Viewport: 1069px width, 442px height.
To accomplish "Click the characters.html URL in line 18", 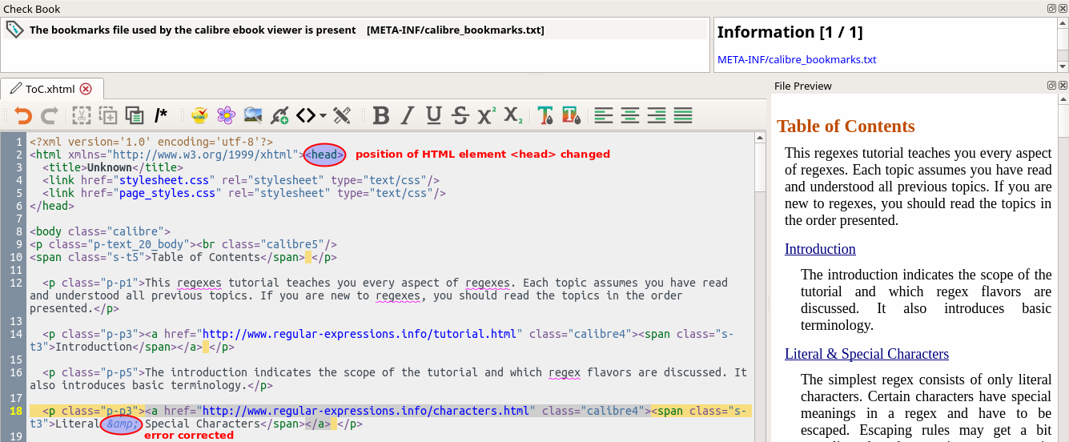I will click(365, 411).
